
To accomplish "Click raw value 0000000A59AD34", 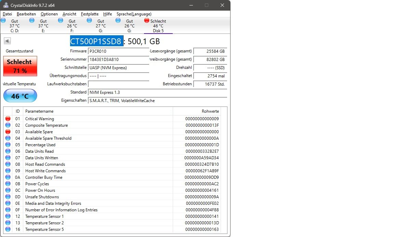I will tap(201, 158).
